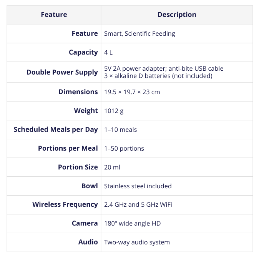Screen dimensions: 259x259
Task: Select the "20 ml" portion size value
Action: [x=112, y=167]
